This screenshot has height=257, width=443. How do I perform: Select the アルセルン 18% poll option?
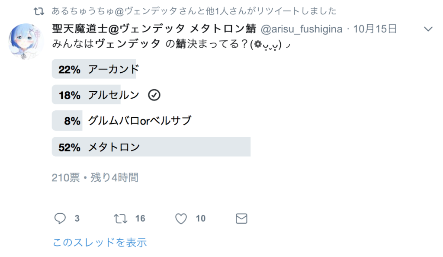151,95
